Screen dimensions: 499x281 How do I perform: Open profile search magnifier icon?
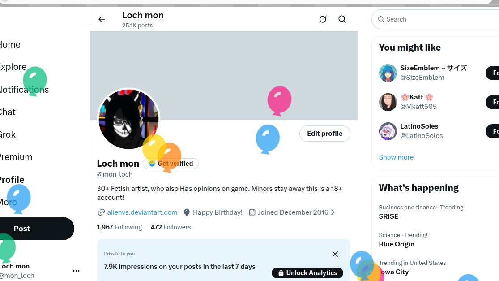click(x=342, y=19)
